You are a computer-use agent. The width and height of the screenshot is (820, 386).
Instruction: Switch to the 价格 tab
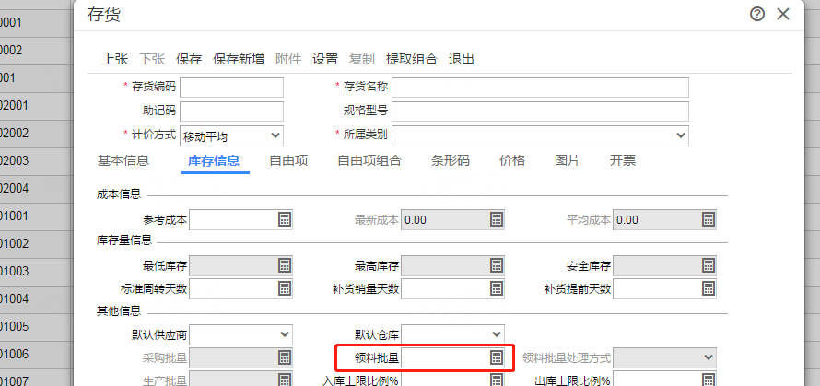click(512, 160)
